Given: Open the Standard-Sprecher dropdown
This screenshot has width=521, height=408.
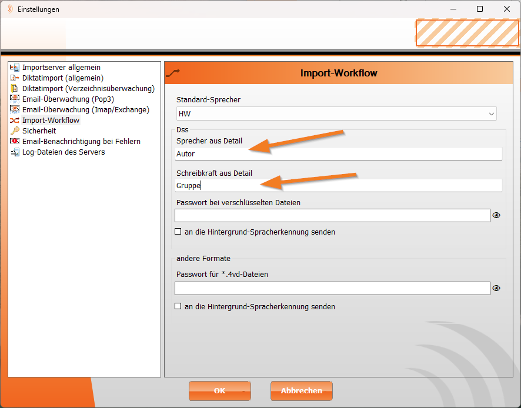Looking at the screenshot, I should (336, 113).
